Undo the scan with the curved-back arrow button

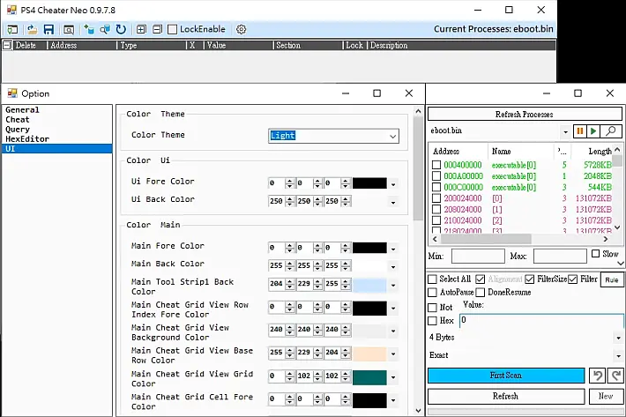tap(597, 376)
